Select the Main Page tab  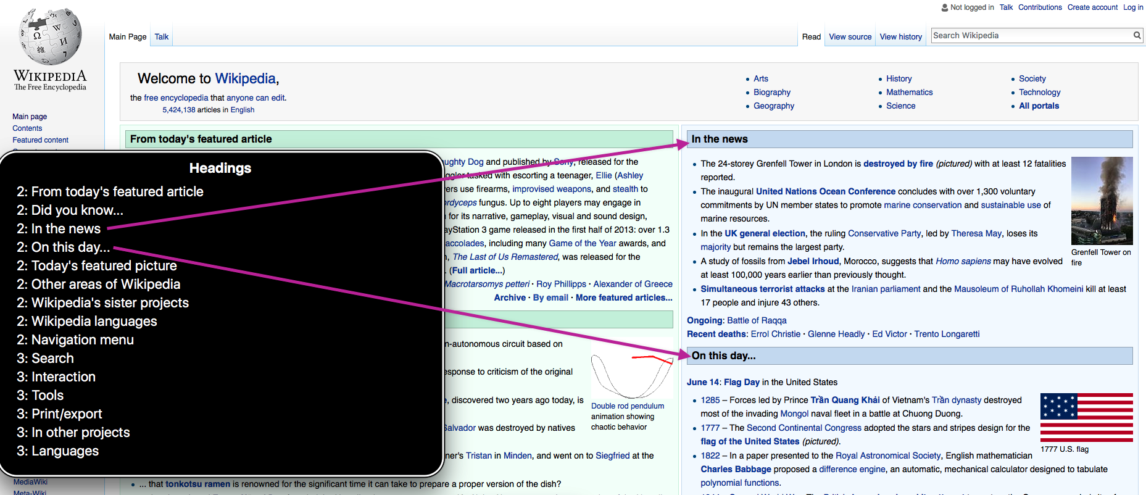tap(128, 37)
